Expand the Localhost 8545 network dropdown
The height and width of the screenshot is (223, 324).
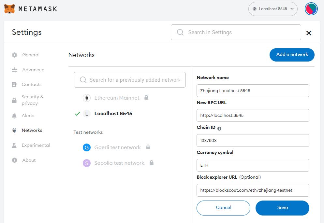(273, 9)
